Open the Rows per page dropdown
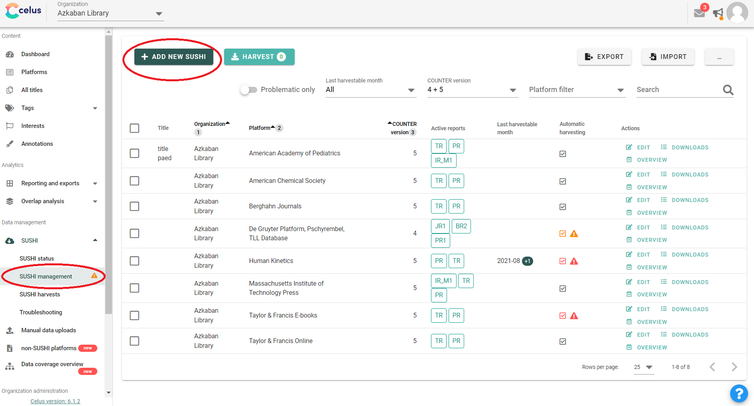The width and height of the screenshot is (754, 406). (644, 367)
